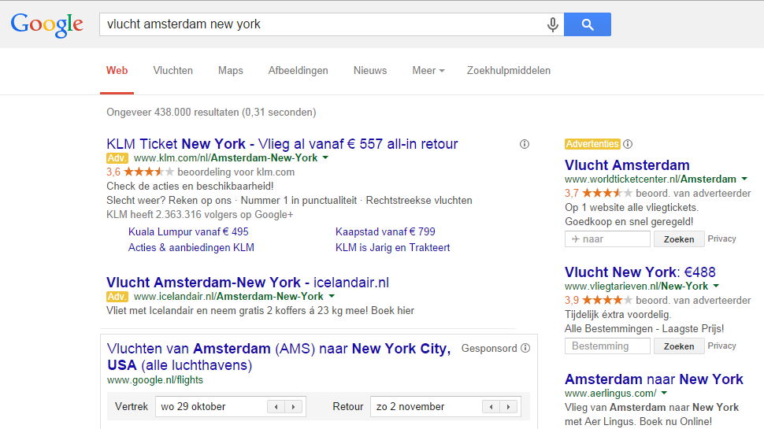Expand dropdown arrow after vliegtarieven.nl URL
This screenshot has width=764, height=429.
coord(716,286)
